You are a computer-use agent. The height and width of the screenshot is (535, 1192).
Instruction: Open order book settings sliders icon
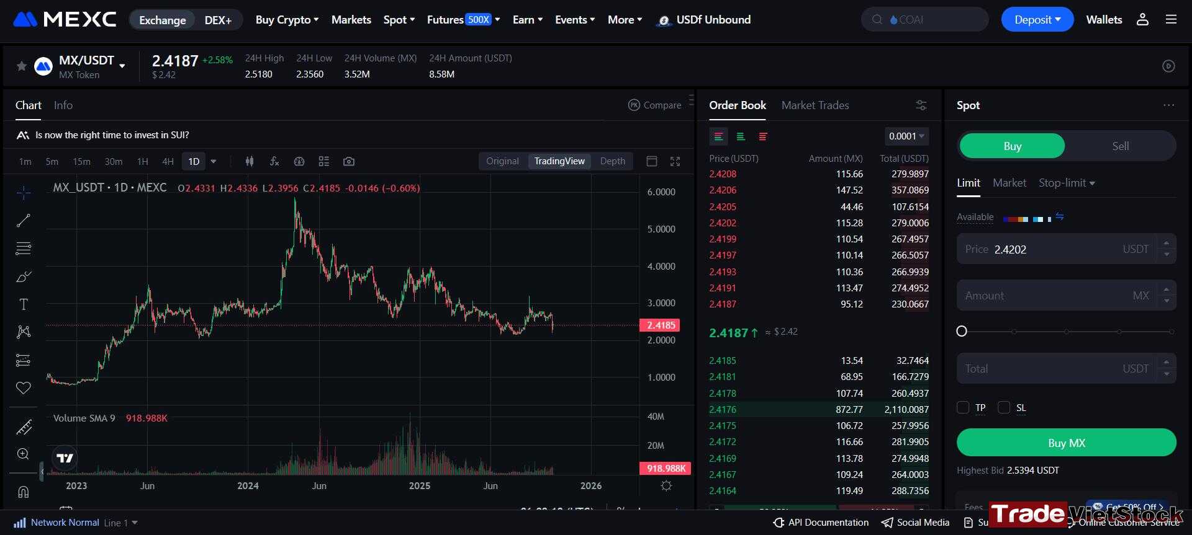click(x=921, y=105)
